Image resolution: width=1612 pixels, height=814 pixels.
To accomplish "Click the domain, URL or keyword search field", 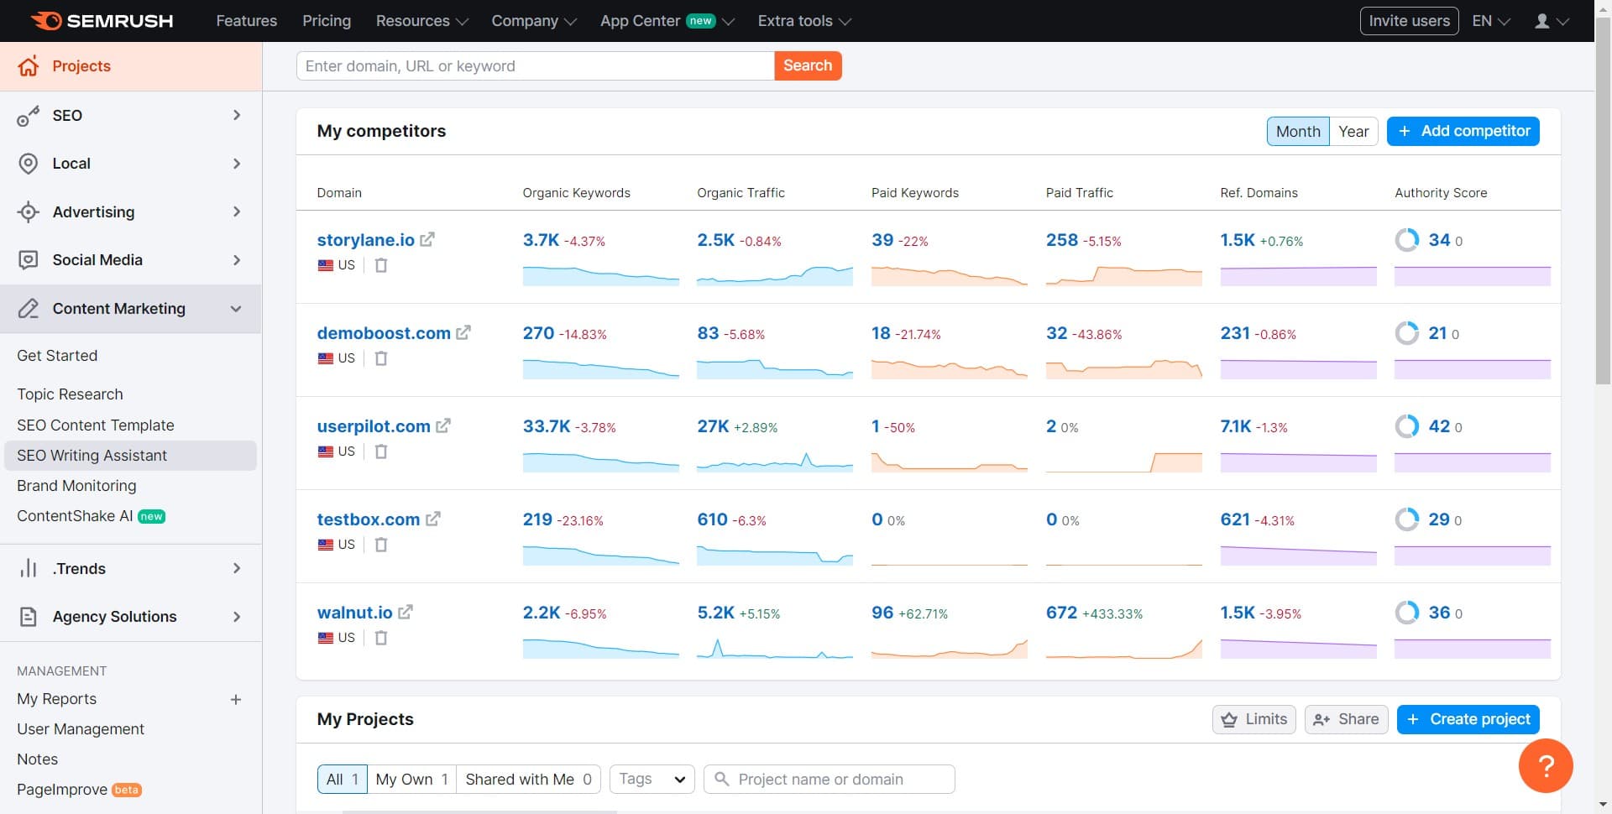I will pos(535,66).
